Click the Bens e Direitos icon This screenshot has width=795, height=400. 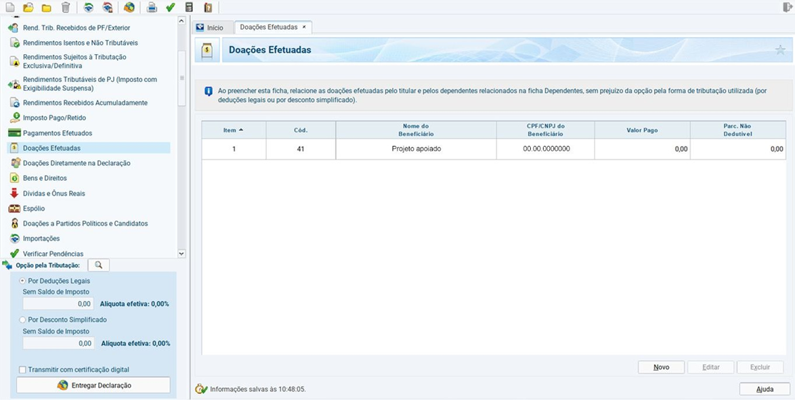tap(15, 178)
